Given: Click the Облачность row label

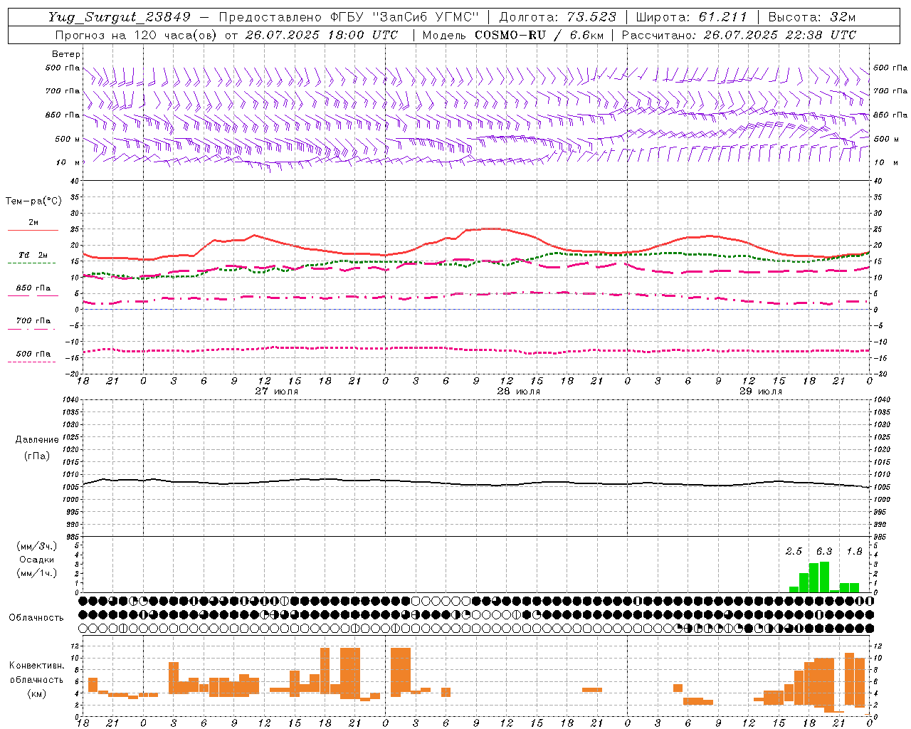Looking at the screenshot, I should [x=36, y=618].
